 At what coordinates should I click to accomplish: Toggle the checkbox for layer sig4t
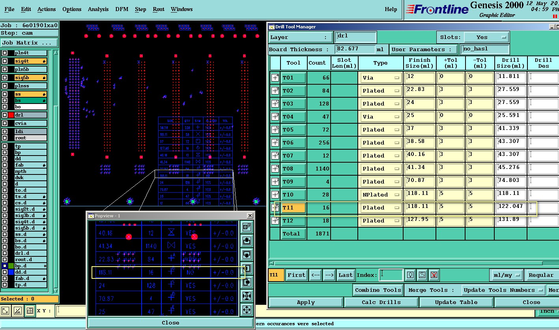pos(5,61)
